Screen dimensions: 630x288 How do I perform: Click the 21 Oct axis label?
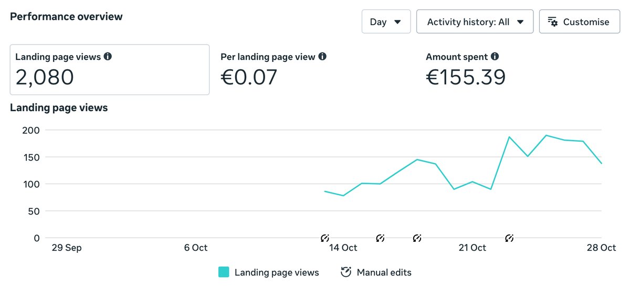tap(471, 248)
